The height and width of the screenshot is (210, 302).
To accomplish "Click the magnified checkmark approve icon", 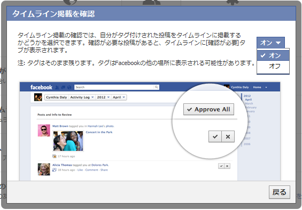I will click(x=215, y=136).
